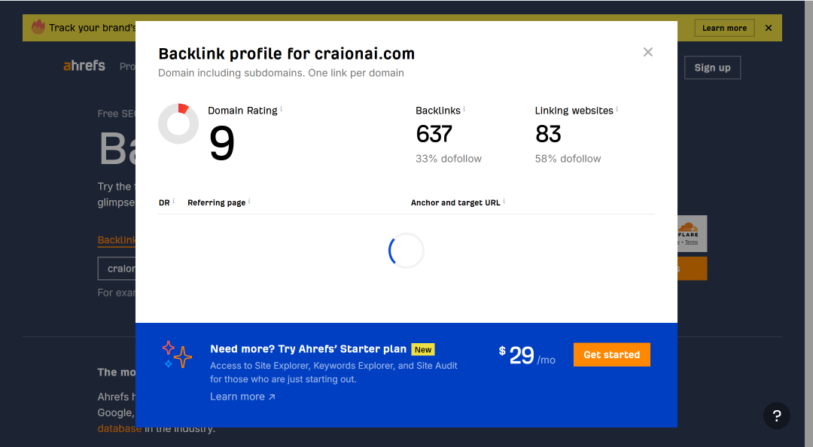Click the Anchor and target URL info icon

click(504, 201)
